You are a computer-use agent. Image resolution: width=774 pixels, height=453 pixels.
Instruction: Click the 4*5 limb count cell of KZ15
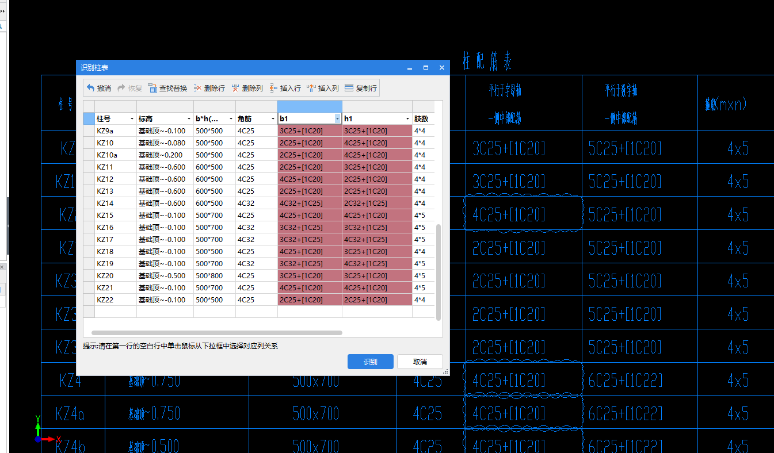coord(423,215)
